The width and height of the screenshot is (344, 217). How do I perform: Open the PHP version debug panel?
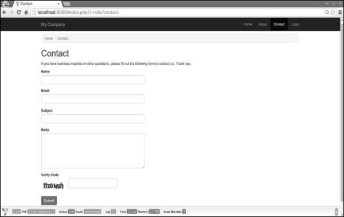(x=38, y=211)
